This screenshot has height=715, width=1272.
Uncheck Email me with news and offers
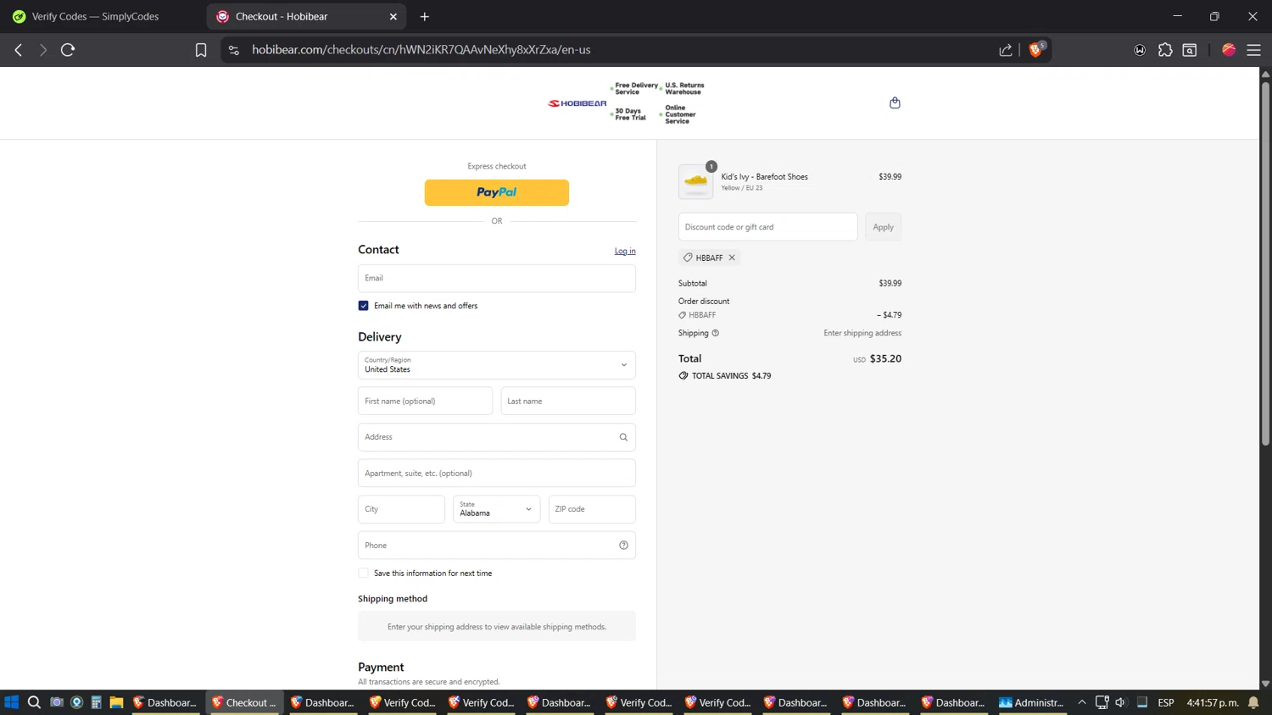pos(363,306)
